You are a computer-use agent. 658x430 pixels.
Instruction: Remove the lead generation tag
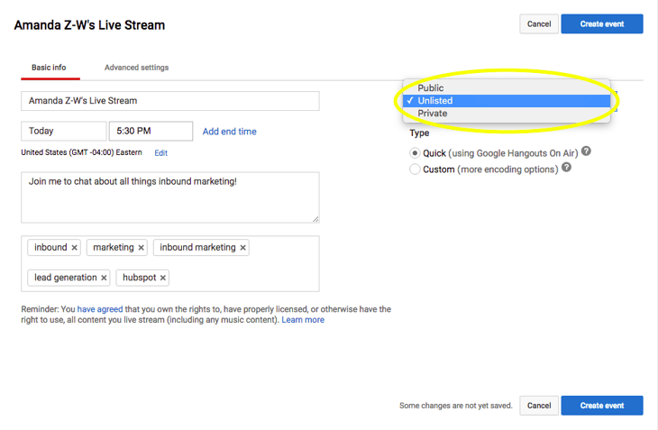[x=104, y=279]
